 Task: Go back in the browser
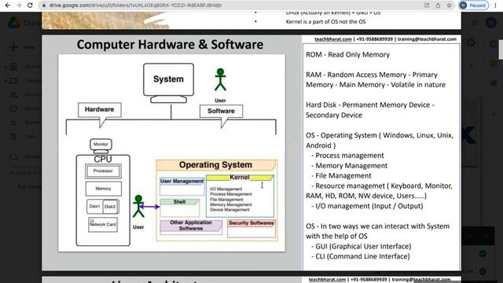coord(8,6)
